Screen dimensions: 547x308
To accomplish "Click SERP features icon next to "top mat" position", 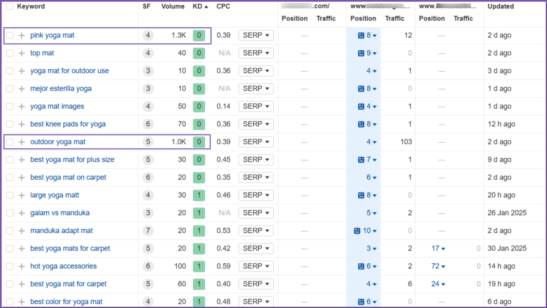I will tap(360, 53).
